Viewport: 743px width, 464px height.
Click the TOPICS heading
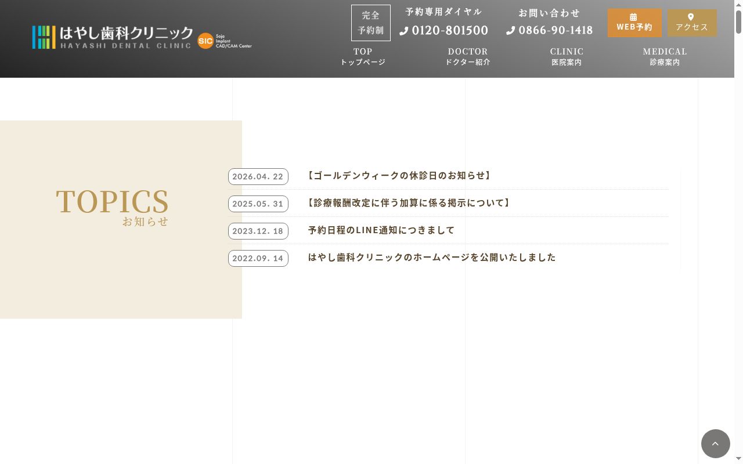coord(112,201)
